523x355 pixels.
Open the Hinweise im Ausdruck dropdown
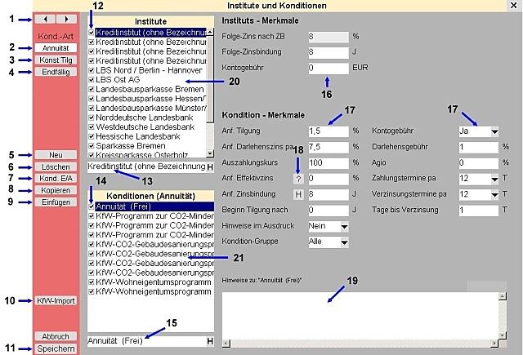tap(345, 227)
